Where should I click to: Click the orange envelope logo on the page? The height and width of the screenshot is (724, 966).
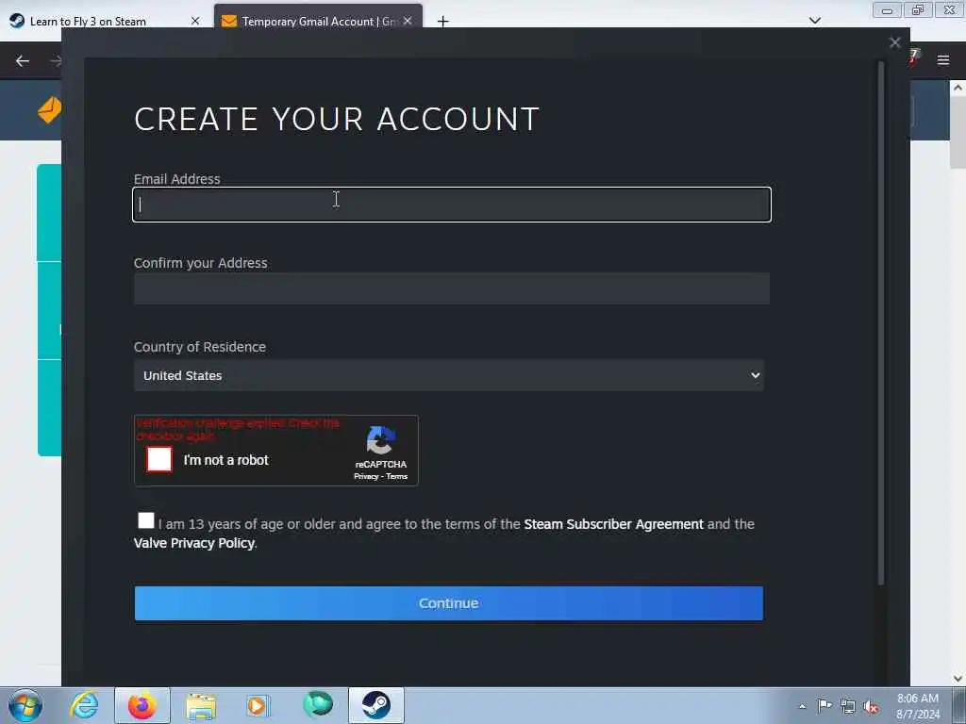click(x=49, y=110)
